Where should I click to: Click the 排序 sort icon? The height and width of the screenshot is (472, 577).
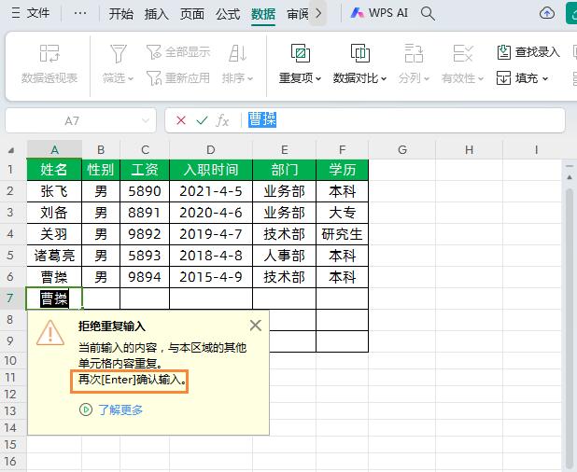coord(237,53)
